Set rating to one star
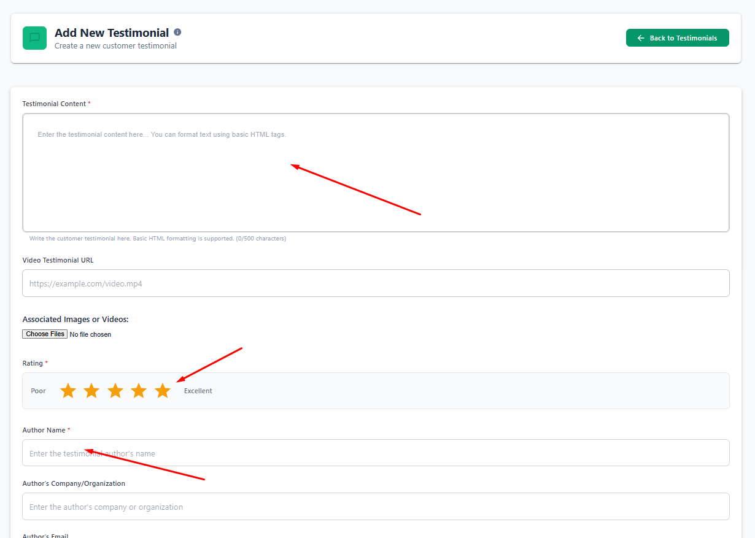This screenshot has height=538, width=755. 68,391
